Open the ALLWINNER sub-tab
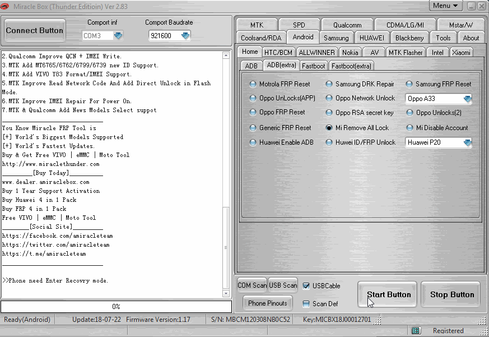Image resolution: width=489 pixels, height=337 pixels. click(x=316, y=53)
